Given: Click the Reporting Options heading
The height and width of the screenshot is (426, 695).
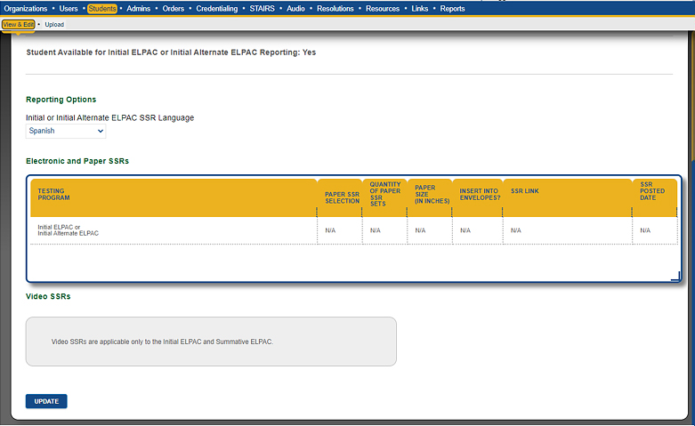Looking at the screenshot, I should [x=61, y=100].
